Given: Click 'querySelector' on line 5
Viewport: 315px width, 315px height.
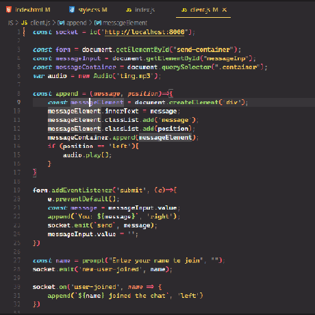Looking at the screenshot, I should point(186,67).
